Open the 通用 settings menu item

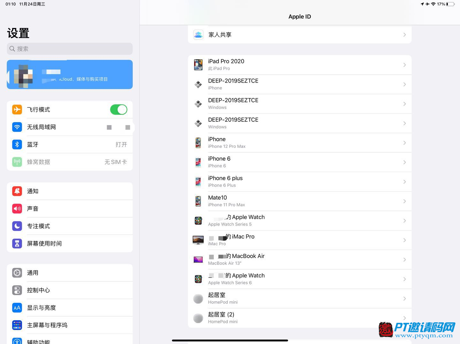pyautogui.click(x=70, y=273)
